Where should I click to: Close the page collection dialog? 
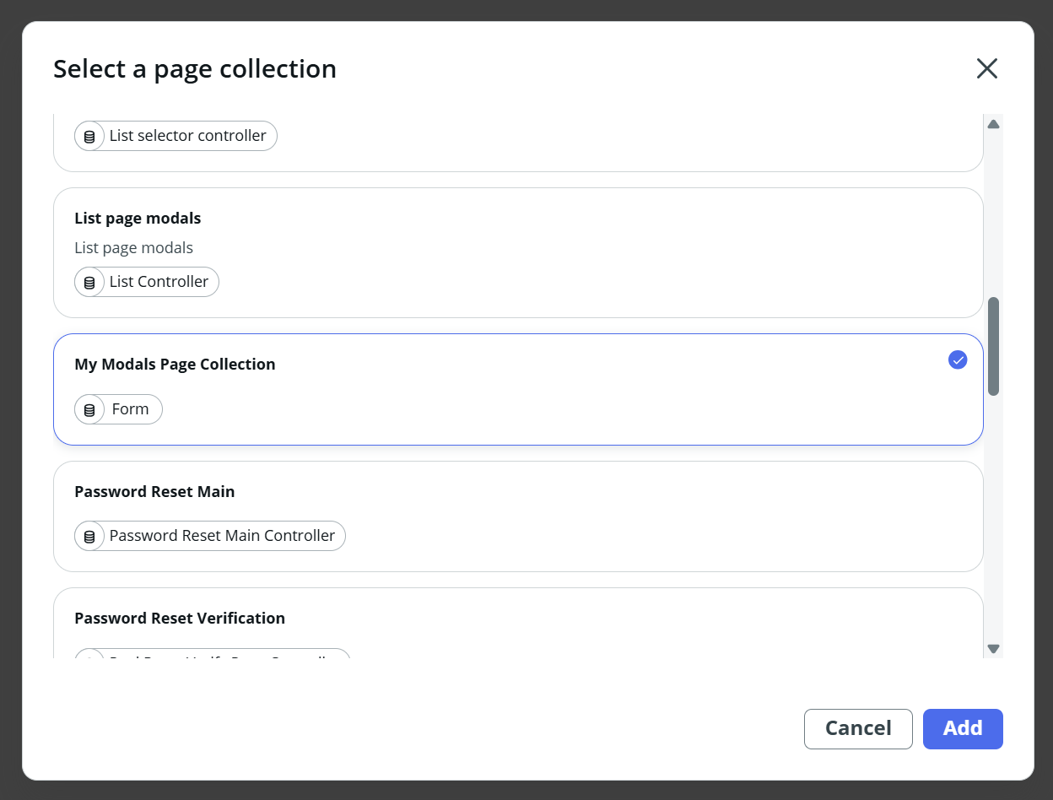click(x=986, y=68)
